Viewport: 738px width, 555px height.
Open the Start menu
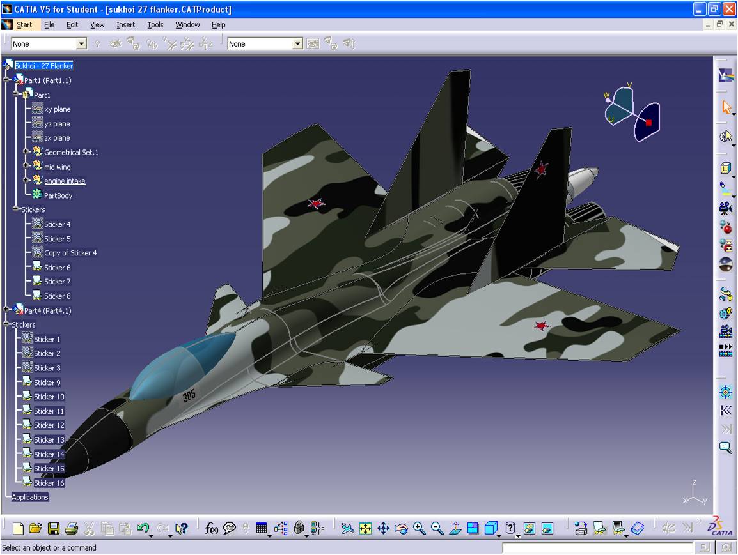click(x=24, y=24)
